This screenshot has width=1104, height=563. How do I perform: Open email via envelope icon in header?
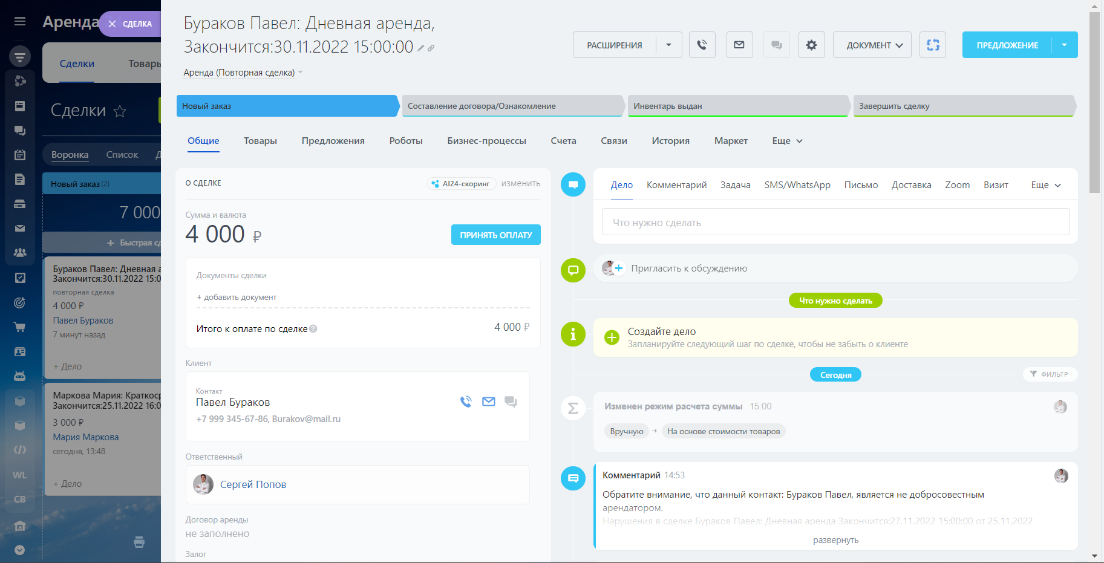pyautogui.click(x=739, y=45)
